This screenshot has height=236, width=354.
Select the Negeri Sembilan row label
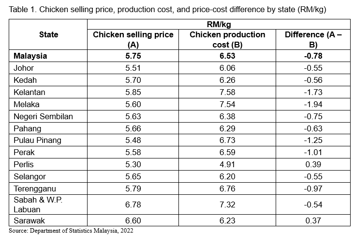[x=44, y=116]
